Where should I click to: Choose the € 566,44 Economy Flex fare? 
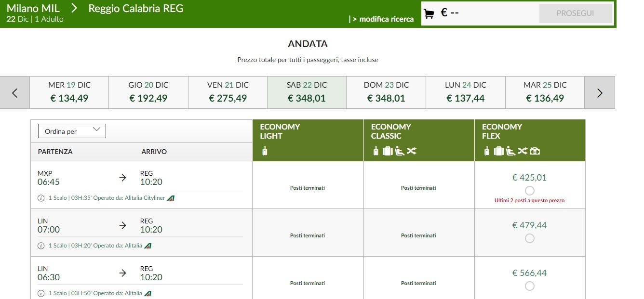point(529,286)
